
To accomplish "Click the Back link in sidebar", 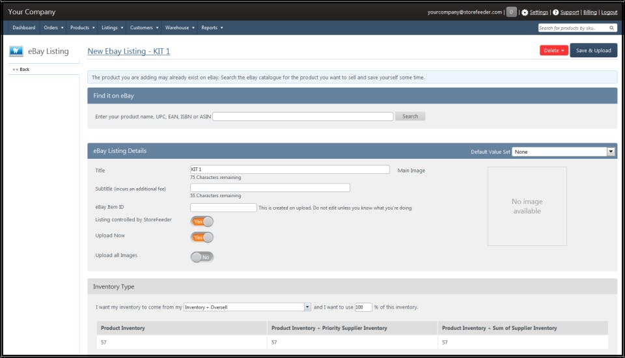I will pos(21,70).
